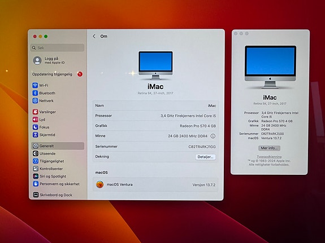Click the memory info circle icon
This screenshot has height=243, width=325.
[x=213, y=136]
